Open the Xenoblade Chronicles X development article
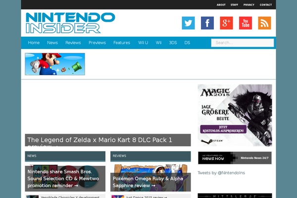The height and width of the screenshot is (198, 297). (70, 197)
